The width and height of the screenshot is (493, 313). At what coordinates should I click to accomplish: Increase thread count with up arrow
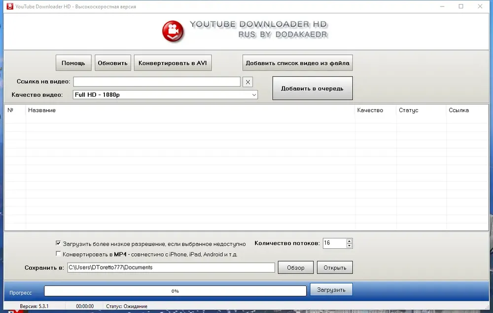click(349, 241)
